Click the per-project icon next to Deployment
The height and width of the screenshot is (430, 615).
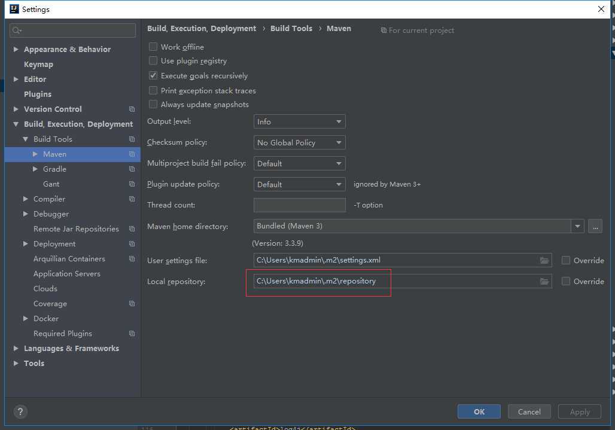(x=132, y=244)
